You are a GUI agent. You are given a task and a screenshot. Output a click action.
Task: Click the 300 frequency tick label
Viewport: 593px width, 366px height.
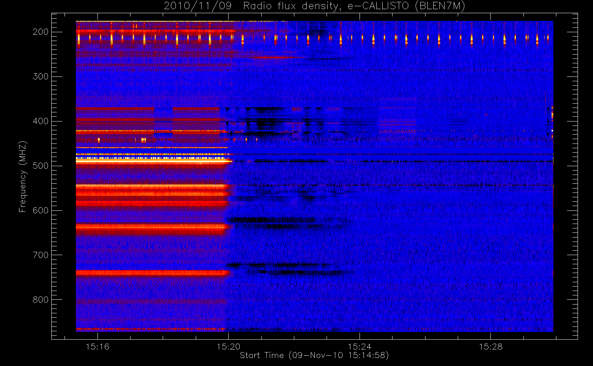(x=40, y=76)
